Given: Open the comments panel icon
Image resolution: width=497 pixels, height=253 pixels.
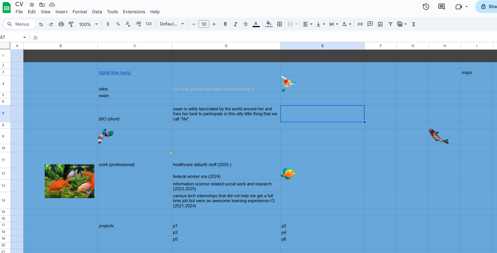Looking at the screenshot, I should (x=441, y=7).
